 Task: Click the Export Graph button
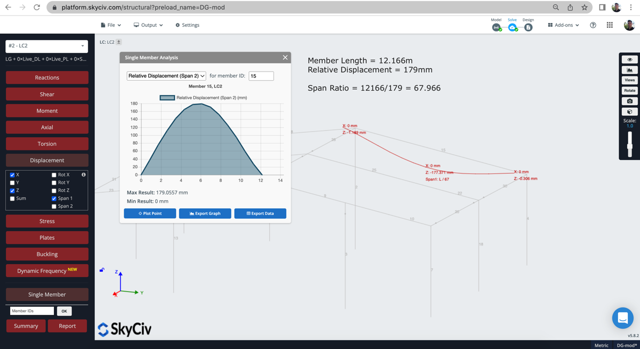click(x=205, y=213)
